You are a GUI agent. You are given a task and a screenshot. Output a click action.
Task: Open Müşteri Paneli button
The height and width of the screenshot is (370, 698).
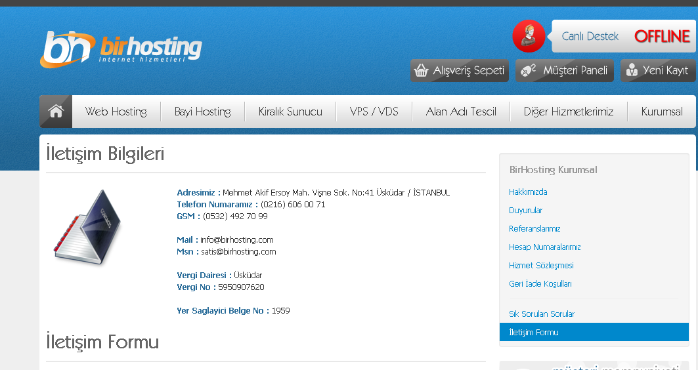[x=565, y=70]
